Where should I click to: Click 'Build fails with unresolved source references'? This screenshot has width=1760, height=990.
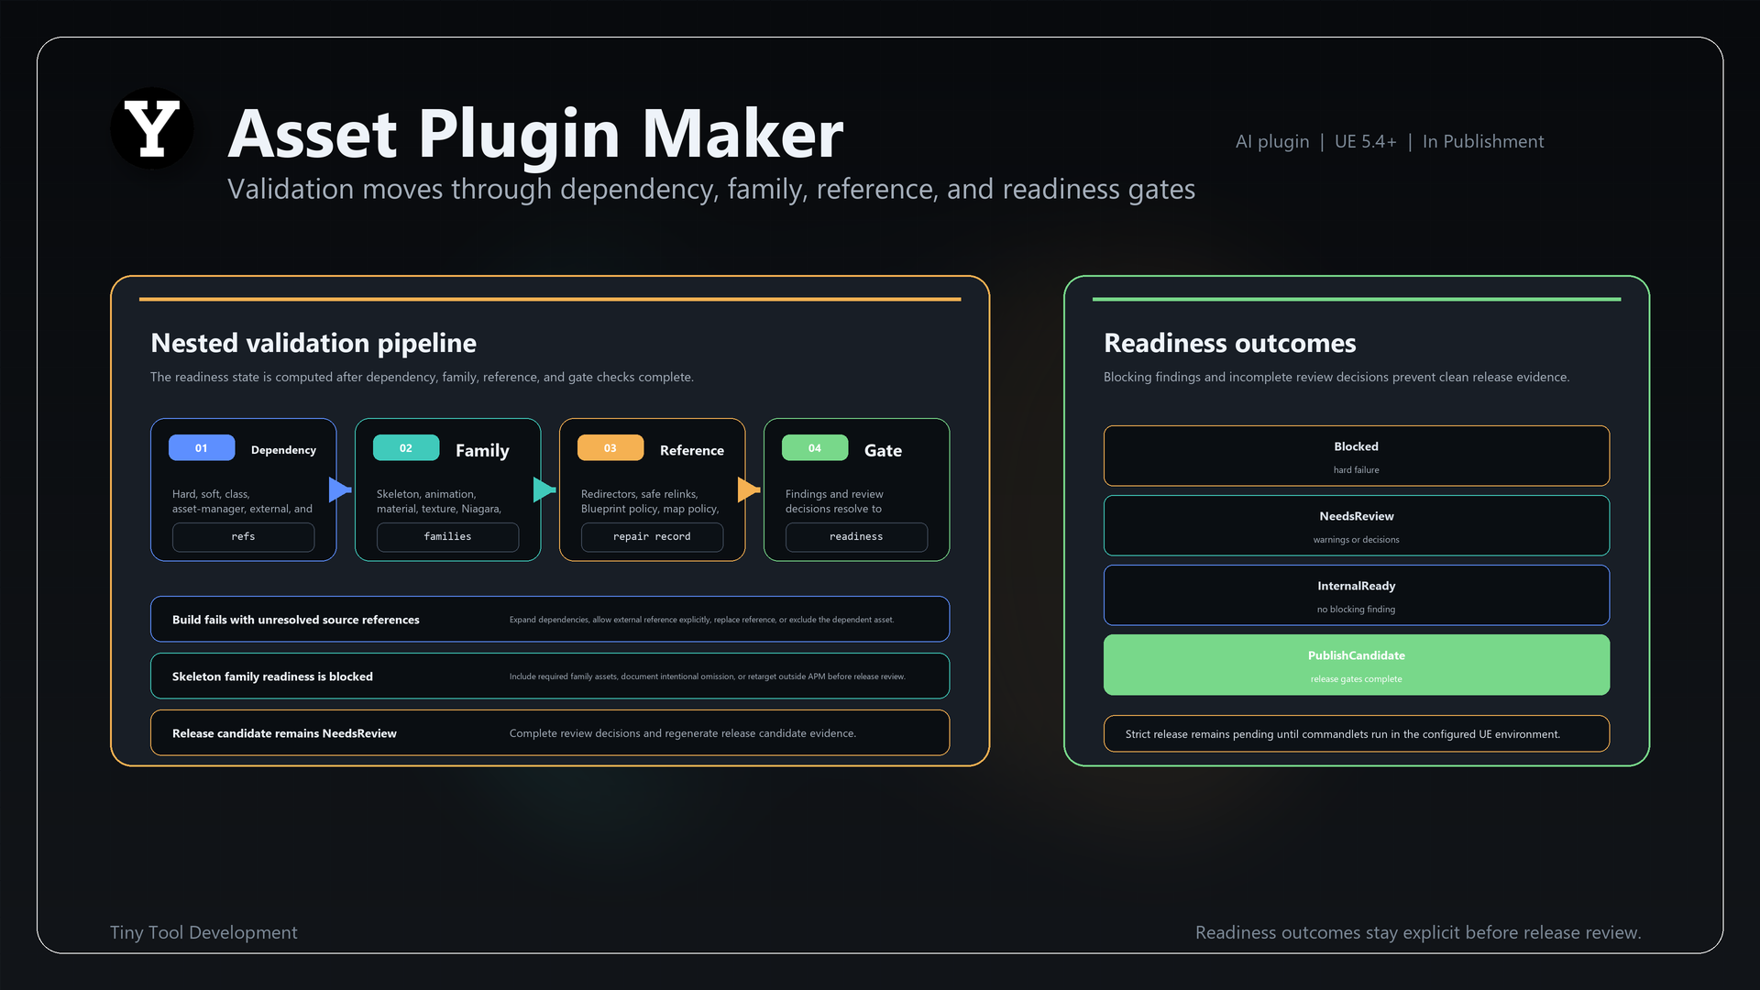point(296,620)
